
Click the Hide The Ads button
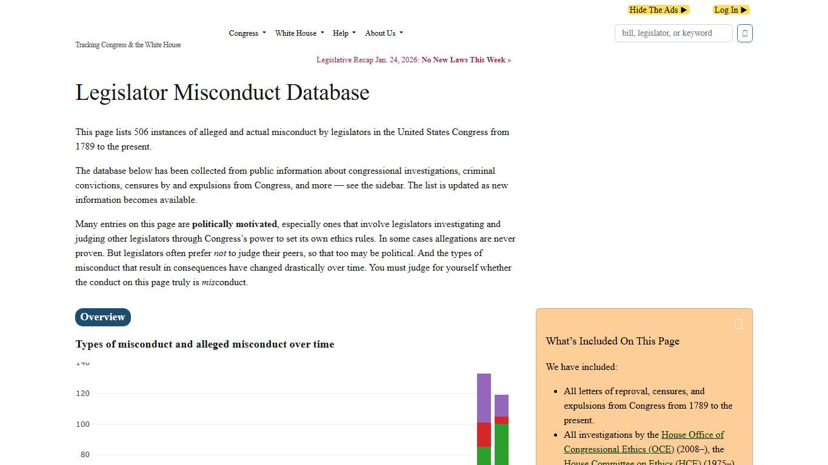point(655,10)
